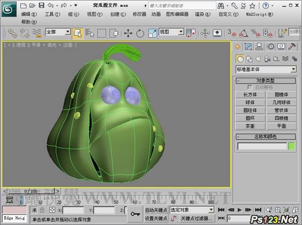The height and width of the screenshot is (225, 302).
Task: Toggle 3D Snaps
Action: (x=232, y=34)
